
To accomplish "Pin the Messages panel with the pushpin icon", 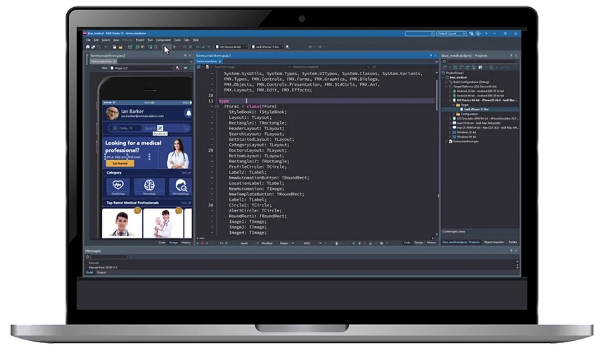I will click(511, 251).
